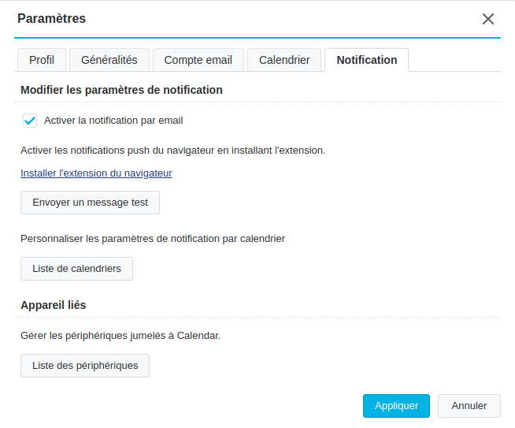The image size is (515, 428).
Task: Go to the Compte email tab
Action: point(198,60)
